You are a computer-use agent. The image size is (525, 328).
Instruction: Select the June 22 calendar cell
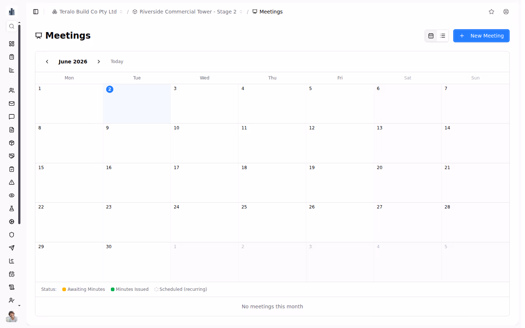pyautogui.click(x=69, y=222)
